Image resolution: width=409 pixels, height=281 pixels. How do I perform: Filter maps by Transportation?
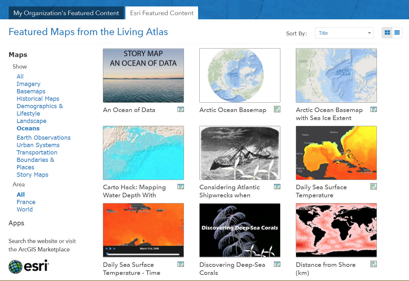pyautogui.click(x=37, y=152)
